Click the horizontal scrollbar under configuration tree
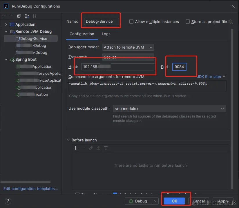The height and width of the screenshot is (208, 239). coord(26,182)
